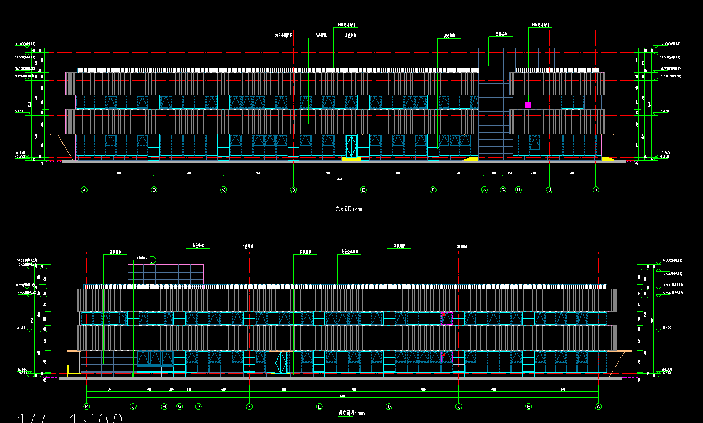Select axis bubble K below the top elevation
703x423 pixels.
(x=595, y=190)
